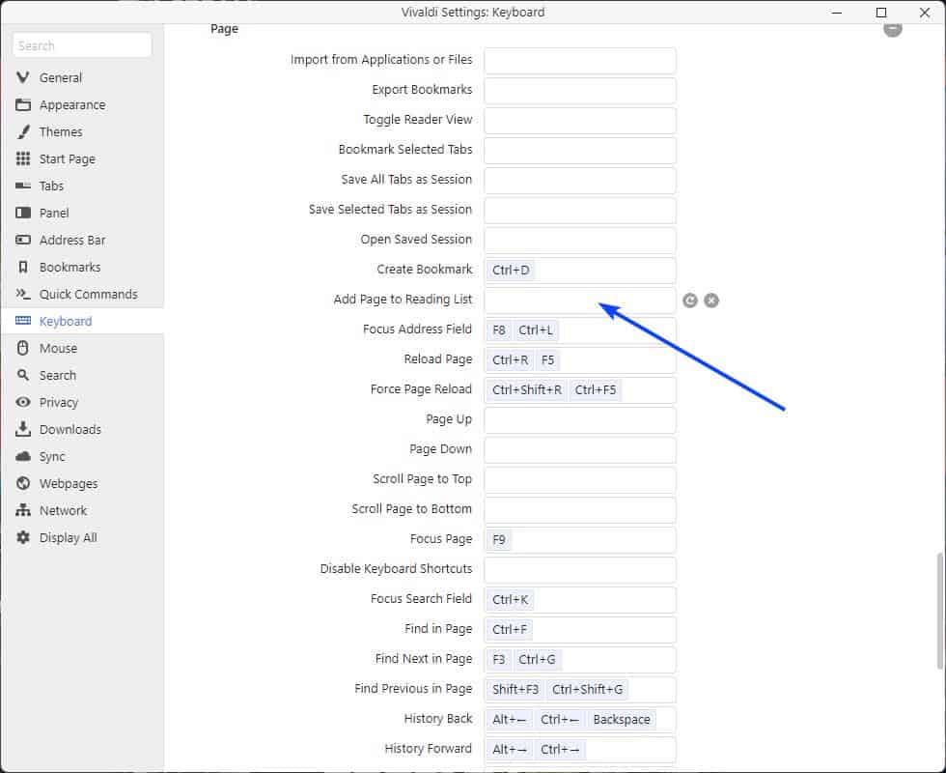Click the Network sidebar icon
Screen dimensions: 946x773
click(21, 510)
